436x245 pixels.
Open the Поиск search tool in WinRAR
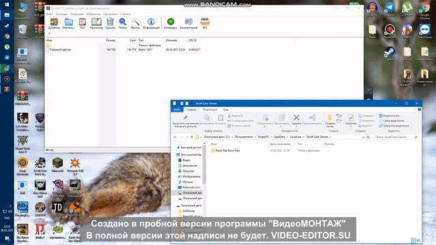pyautogui.click(x=123, y=23)
